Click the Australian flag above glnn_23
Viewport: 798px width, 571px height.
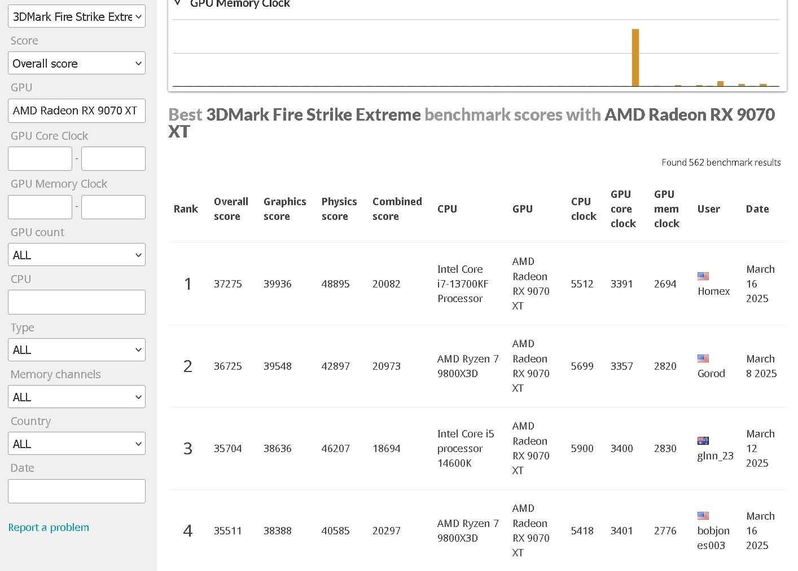coord(703,441)
